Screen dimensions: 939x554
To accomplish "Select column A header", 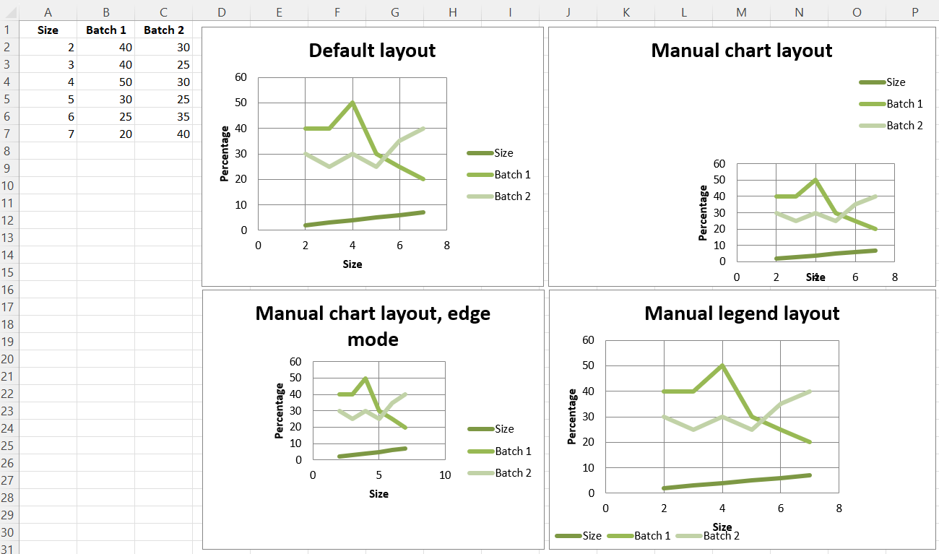I will [x=48, y=12].
